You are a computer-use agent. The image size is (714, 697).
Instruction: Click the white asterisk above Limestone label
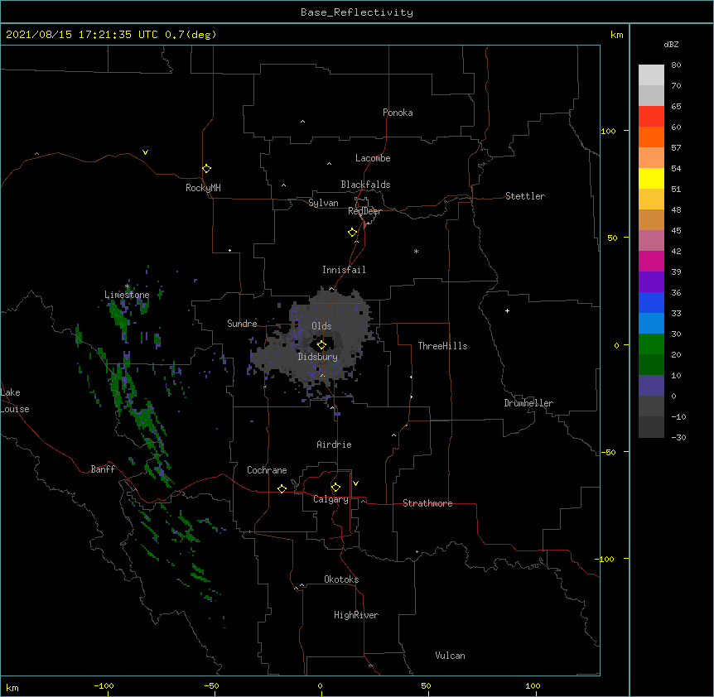[x=127, y=286]
